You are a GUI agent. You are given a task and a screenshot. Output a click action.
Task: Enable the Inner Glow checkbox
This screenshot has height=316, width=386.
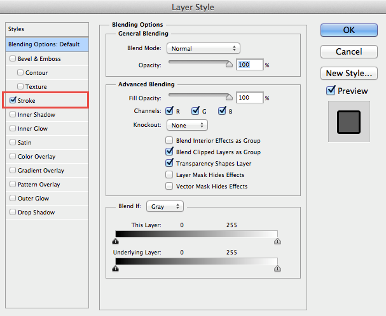(x=13, y=128)
